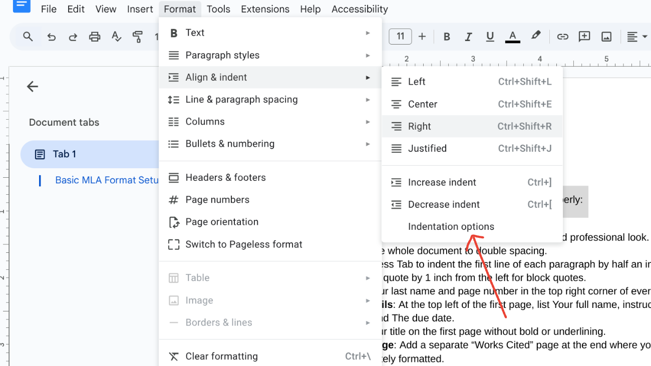Click the print icon
Viewport: 651px width, 366px height.
95,36
